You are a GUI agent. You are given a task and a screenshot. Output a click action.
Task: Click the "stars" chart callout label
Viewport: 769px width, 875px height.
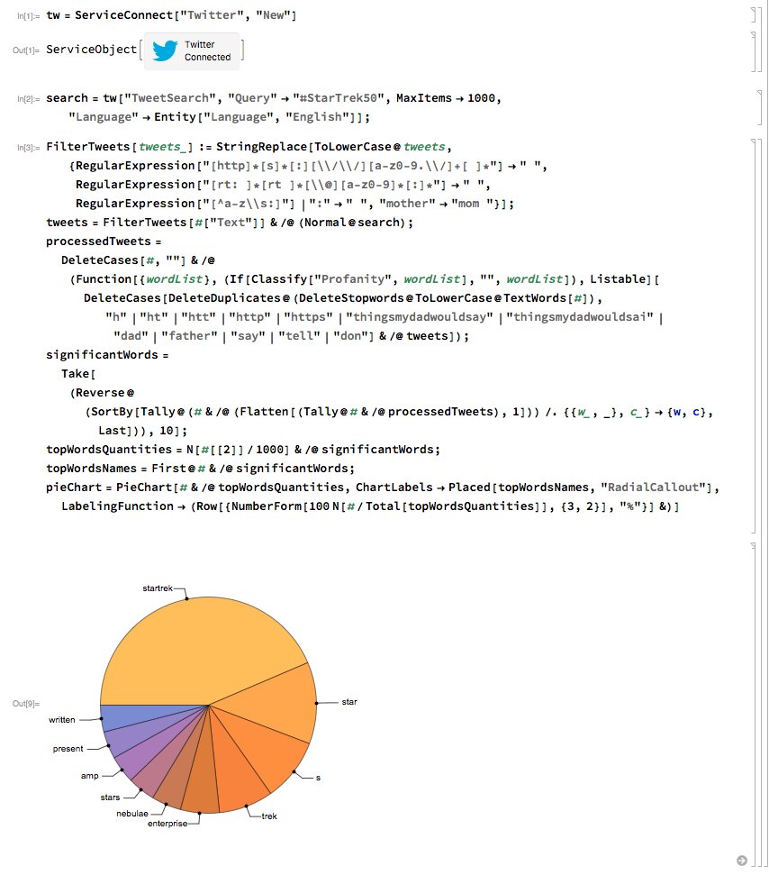coord(110,798)
